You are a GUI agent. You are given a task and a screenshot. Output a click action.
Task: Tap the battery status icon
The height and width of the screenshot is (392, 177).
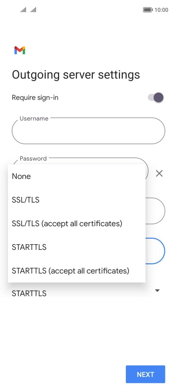click(x=148, y=10)
